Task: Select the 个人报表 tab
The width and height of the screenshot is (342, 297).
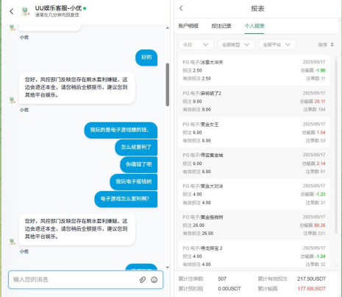Action: [254, 26]
